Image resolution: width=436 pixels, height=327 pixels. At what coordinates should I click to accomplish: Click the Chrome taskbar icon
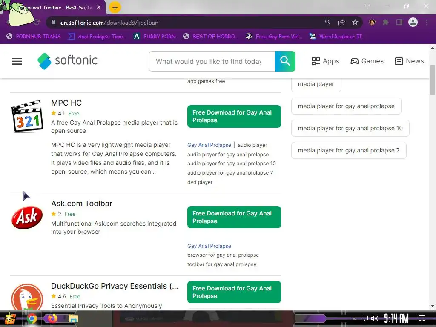click(x=32, y=318)
